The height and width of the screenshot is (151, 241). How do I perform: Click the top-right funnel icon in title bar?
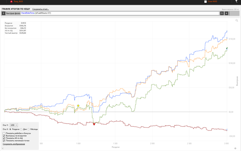pos(237,1)
